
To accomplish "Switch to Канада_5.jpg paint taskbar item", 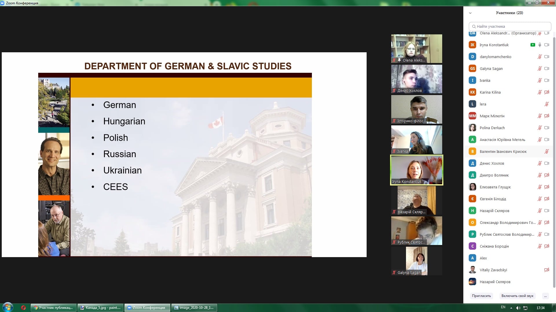I will 100,308.
